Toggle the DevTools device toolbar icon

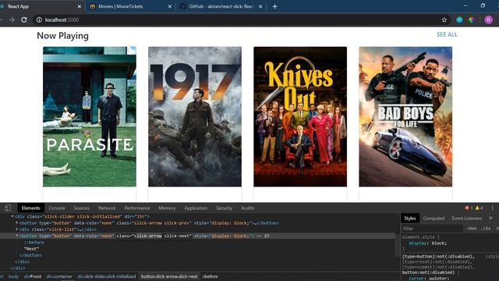tap(8, 208)
